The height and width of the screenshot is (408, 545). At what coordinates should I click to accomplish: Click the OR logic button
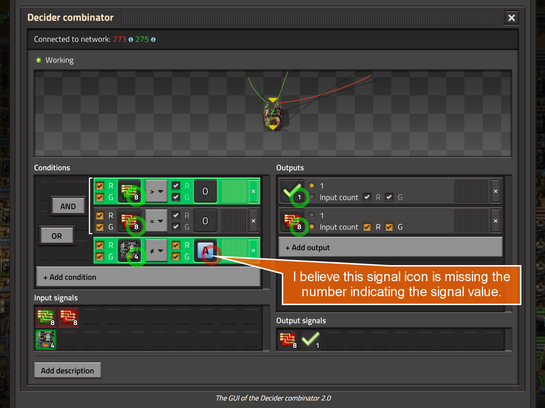click(x=57, y=236)
